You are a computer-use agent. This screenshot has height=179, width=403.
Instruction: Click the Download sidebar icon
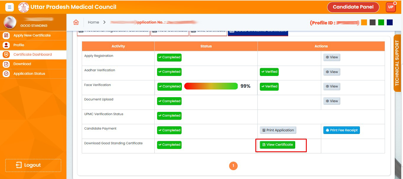click(x=6, y=64)
